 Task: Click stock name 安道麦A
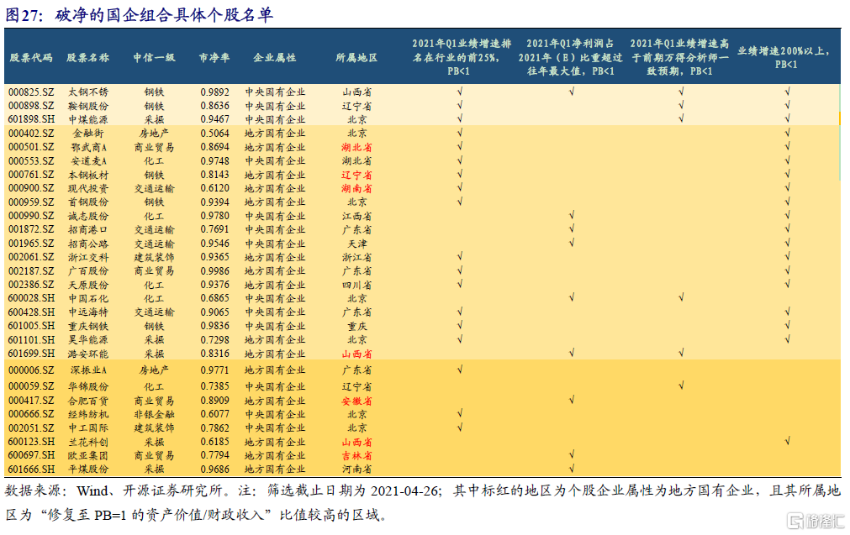(x=87, y=160)
